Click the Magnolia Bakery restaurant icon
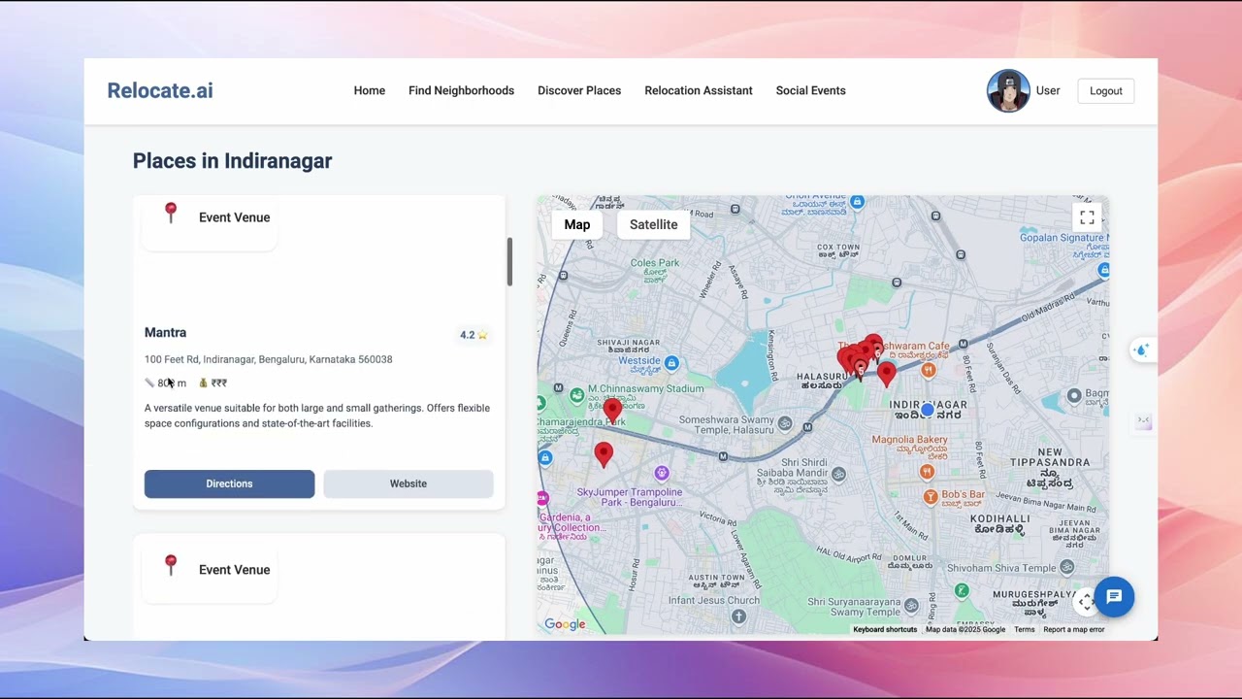The height and width of the screenshot is (699, 1242). click(x=928, y=472)
